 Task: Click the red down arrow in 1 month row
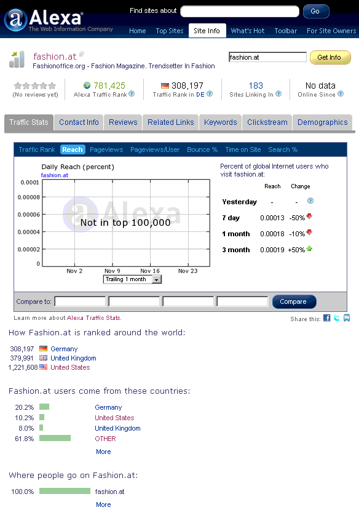coord(309,232)
